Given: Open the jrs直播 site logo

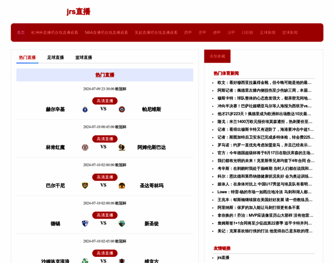Looking at the screenshot, I should (78, 11).
